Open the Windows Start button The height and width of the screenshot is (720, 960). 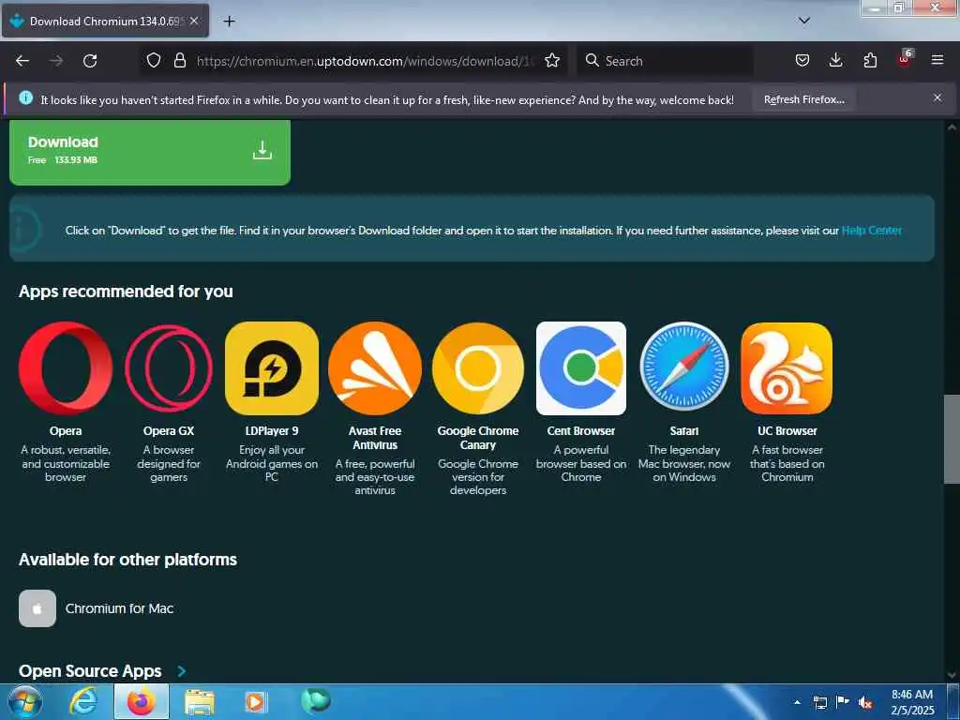point(23,701)
